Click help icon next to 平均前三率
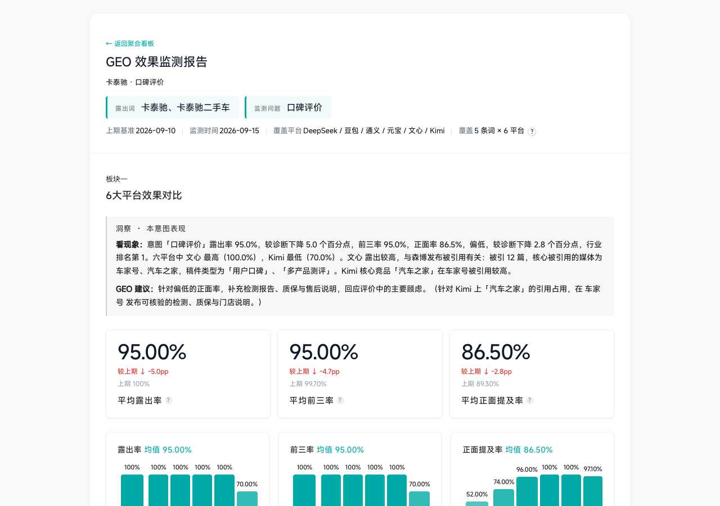Screen dimensions: 720x506 [x=340, y=400]
